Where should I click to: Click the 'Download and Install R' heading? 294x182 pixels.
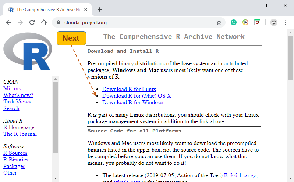click(123, 51)
